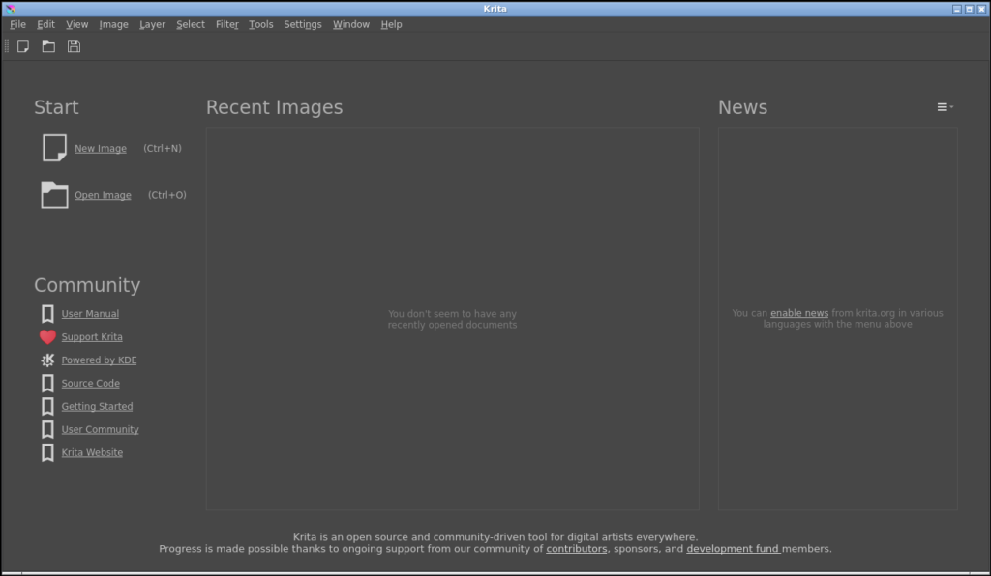Click the KDE gear logo icon
The height and width of the screenshot is (576, 991).
click(48, 360)
